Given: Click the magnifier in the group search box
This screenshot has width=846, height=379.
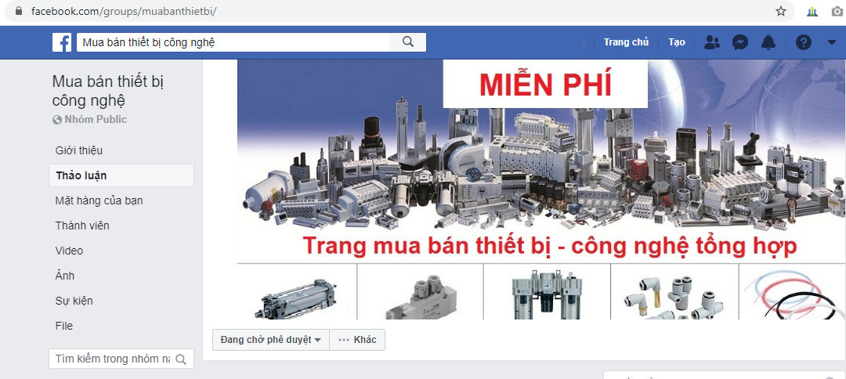Looking at the screenshot, I should 181,359.
